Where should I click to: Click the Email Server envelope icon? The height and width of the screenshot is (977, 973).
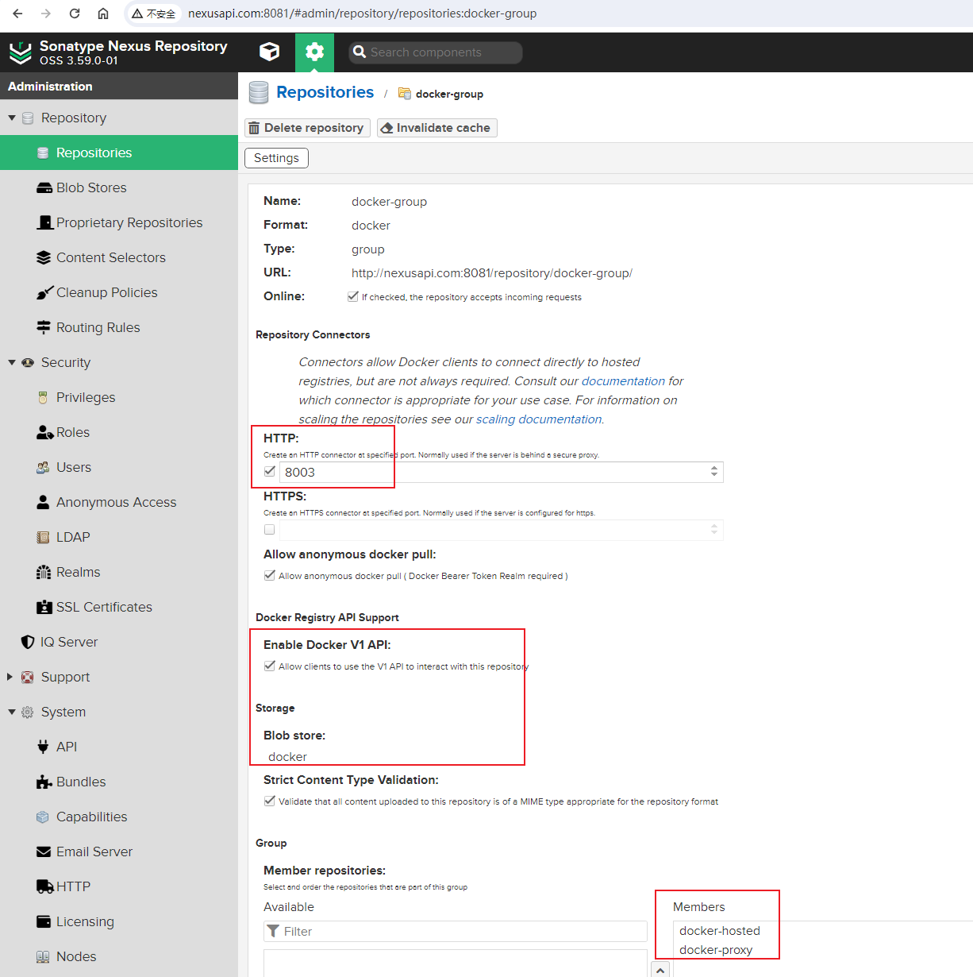coord(44,851)
